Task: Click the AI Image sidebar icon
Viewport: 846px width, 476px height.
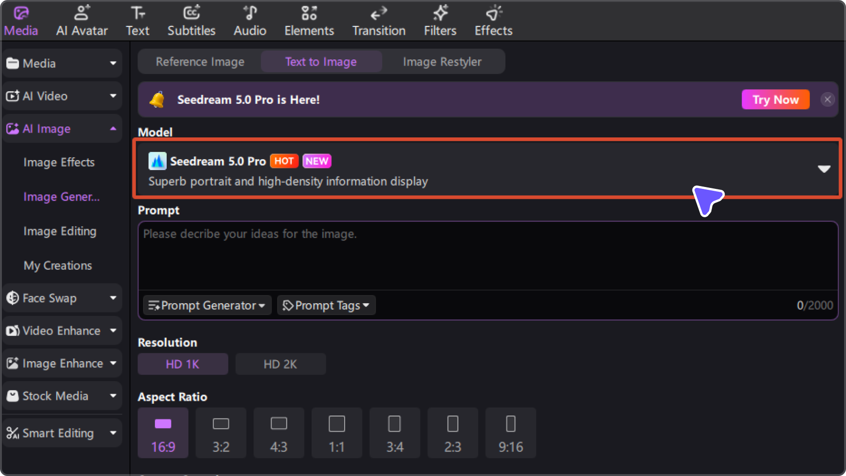Action: click(12, 128)
